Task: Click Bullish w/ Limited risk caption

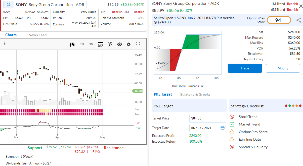Action: [188, 86]
